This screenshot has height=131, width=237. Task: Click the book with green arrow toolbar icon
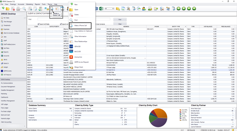tap(156, 8)
